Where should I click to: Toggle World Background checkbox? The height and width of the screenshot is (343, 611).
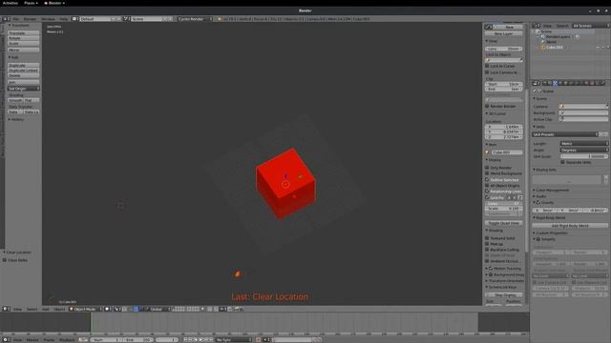(x=487, y=173)
